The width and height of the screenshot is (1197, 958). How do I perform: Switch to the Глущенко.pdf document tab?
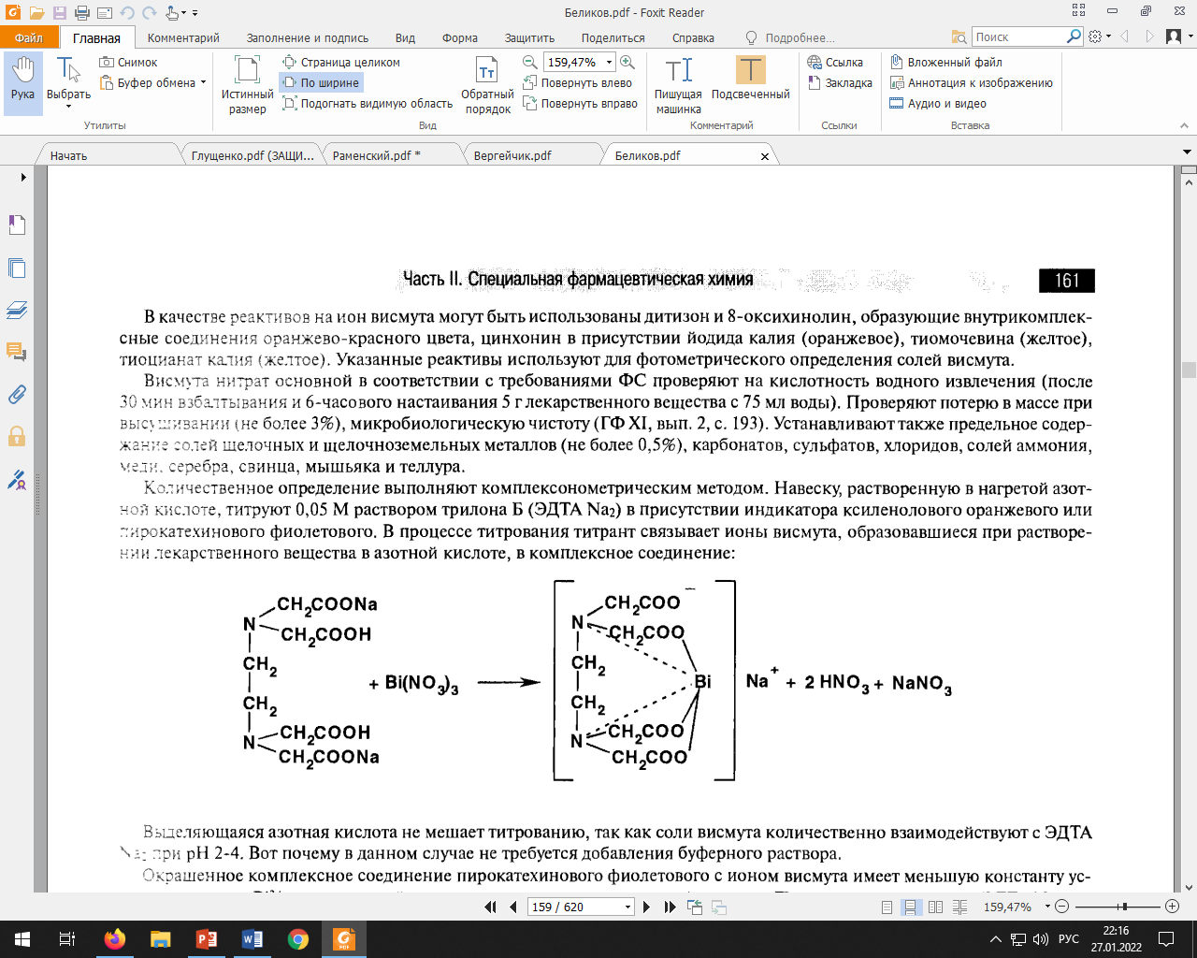point(252,156)
